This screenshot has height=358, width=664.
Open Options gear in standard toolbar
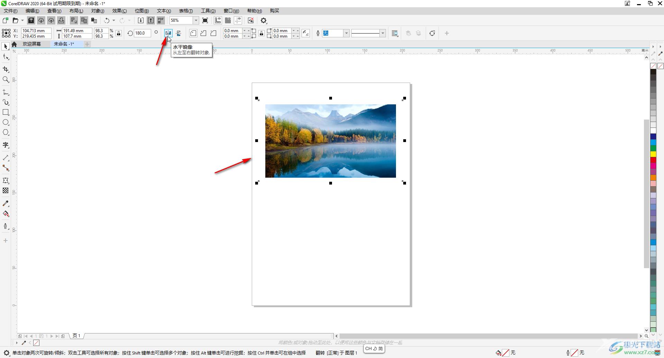click(x=264, y=20)
